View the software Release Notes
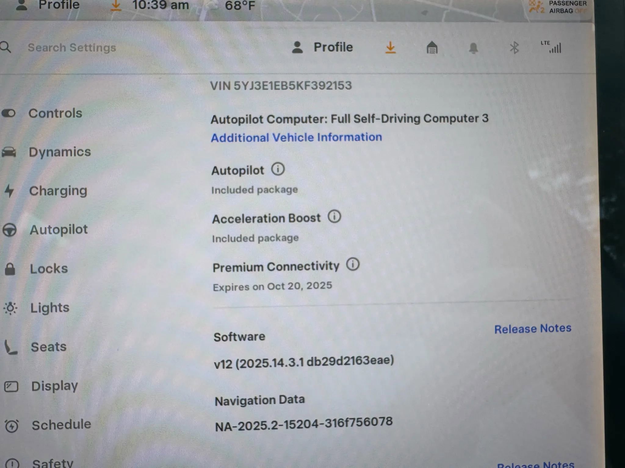Screen dimensions: 625x468 click(533, 328)
